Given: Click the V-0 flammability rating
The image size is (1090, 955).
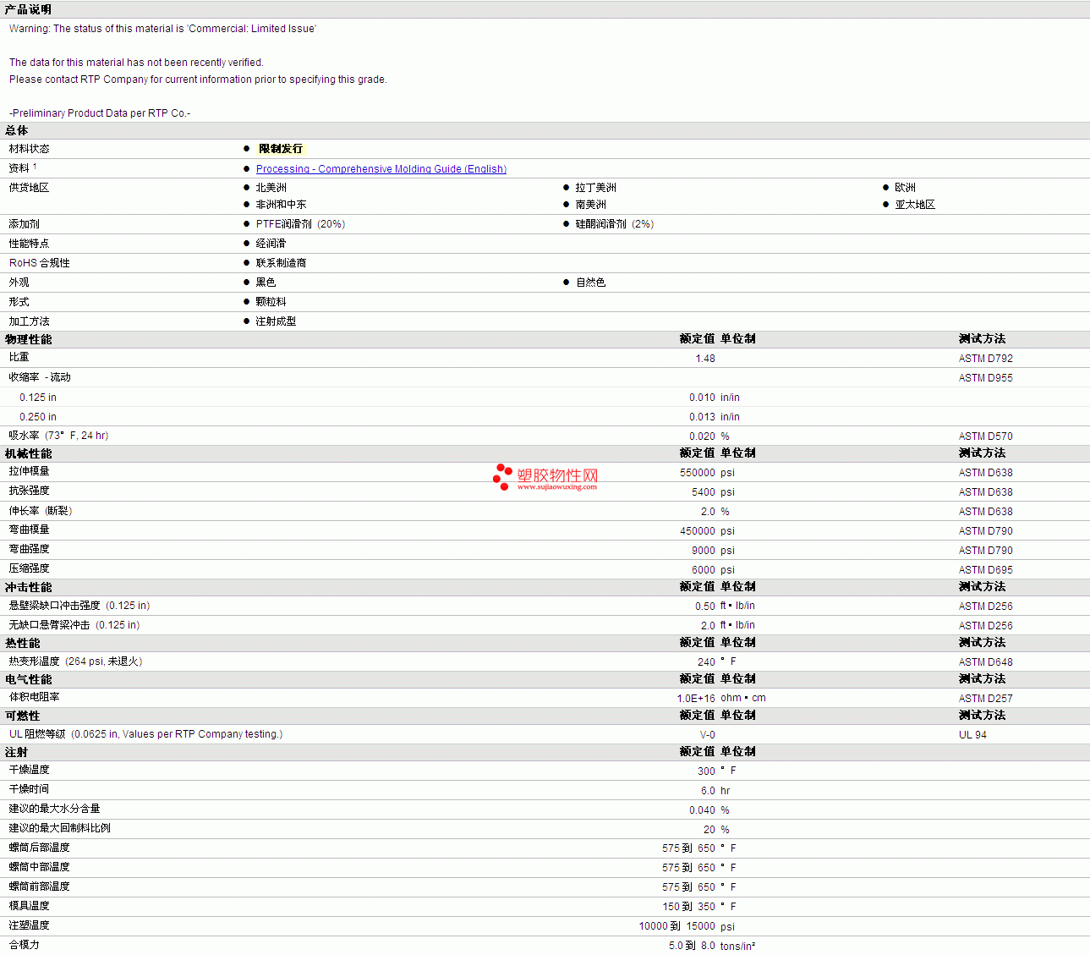Looking at the screenshot, I should [708, 735].
